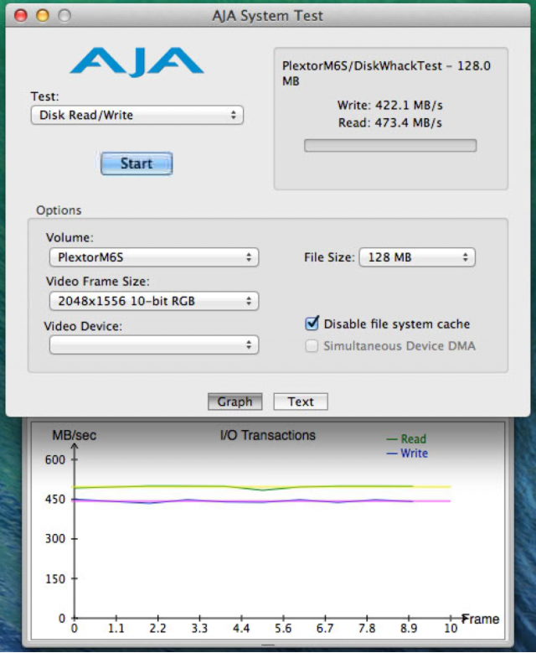The width and height of the screenshot is (536, 653).
Task: Click the Read: 473.4 MB/s result
Action: pyautogui.click(x=390, y=122)
